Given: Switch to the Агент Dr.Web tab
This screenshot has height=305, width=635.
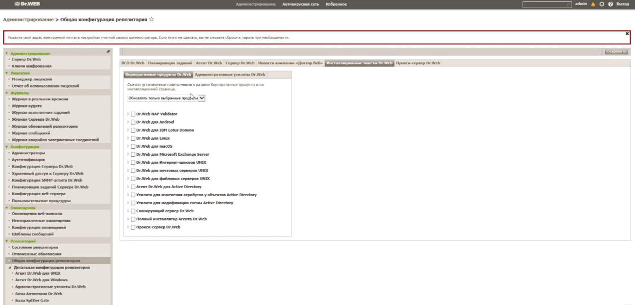Looking at the screenshot, I should coord(209,63).
